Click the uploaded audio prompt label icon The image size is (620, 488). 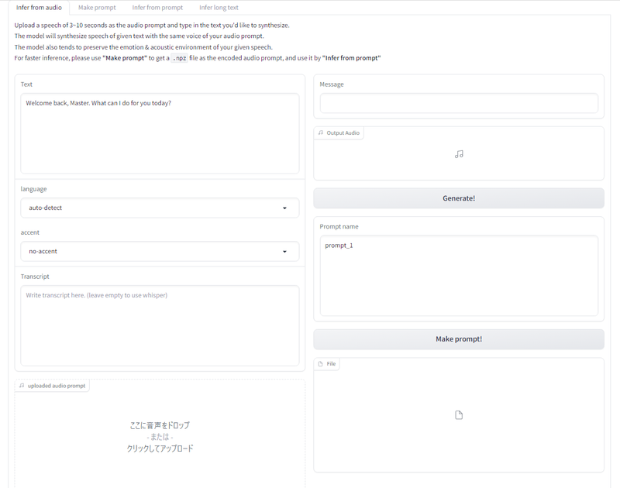coord(22,386)
